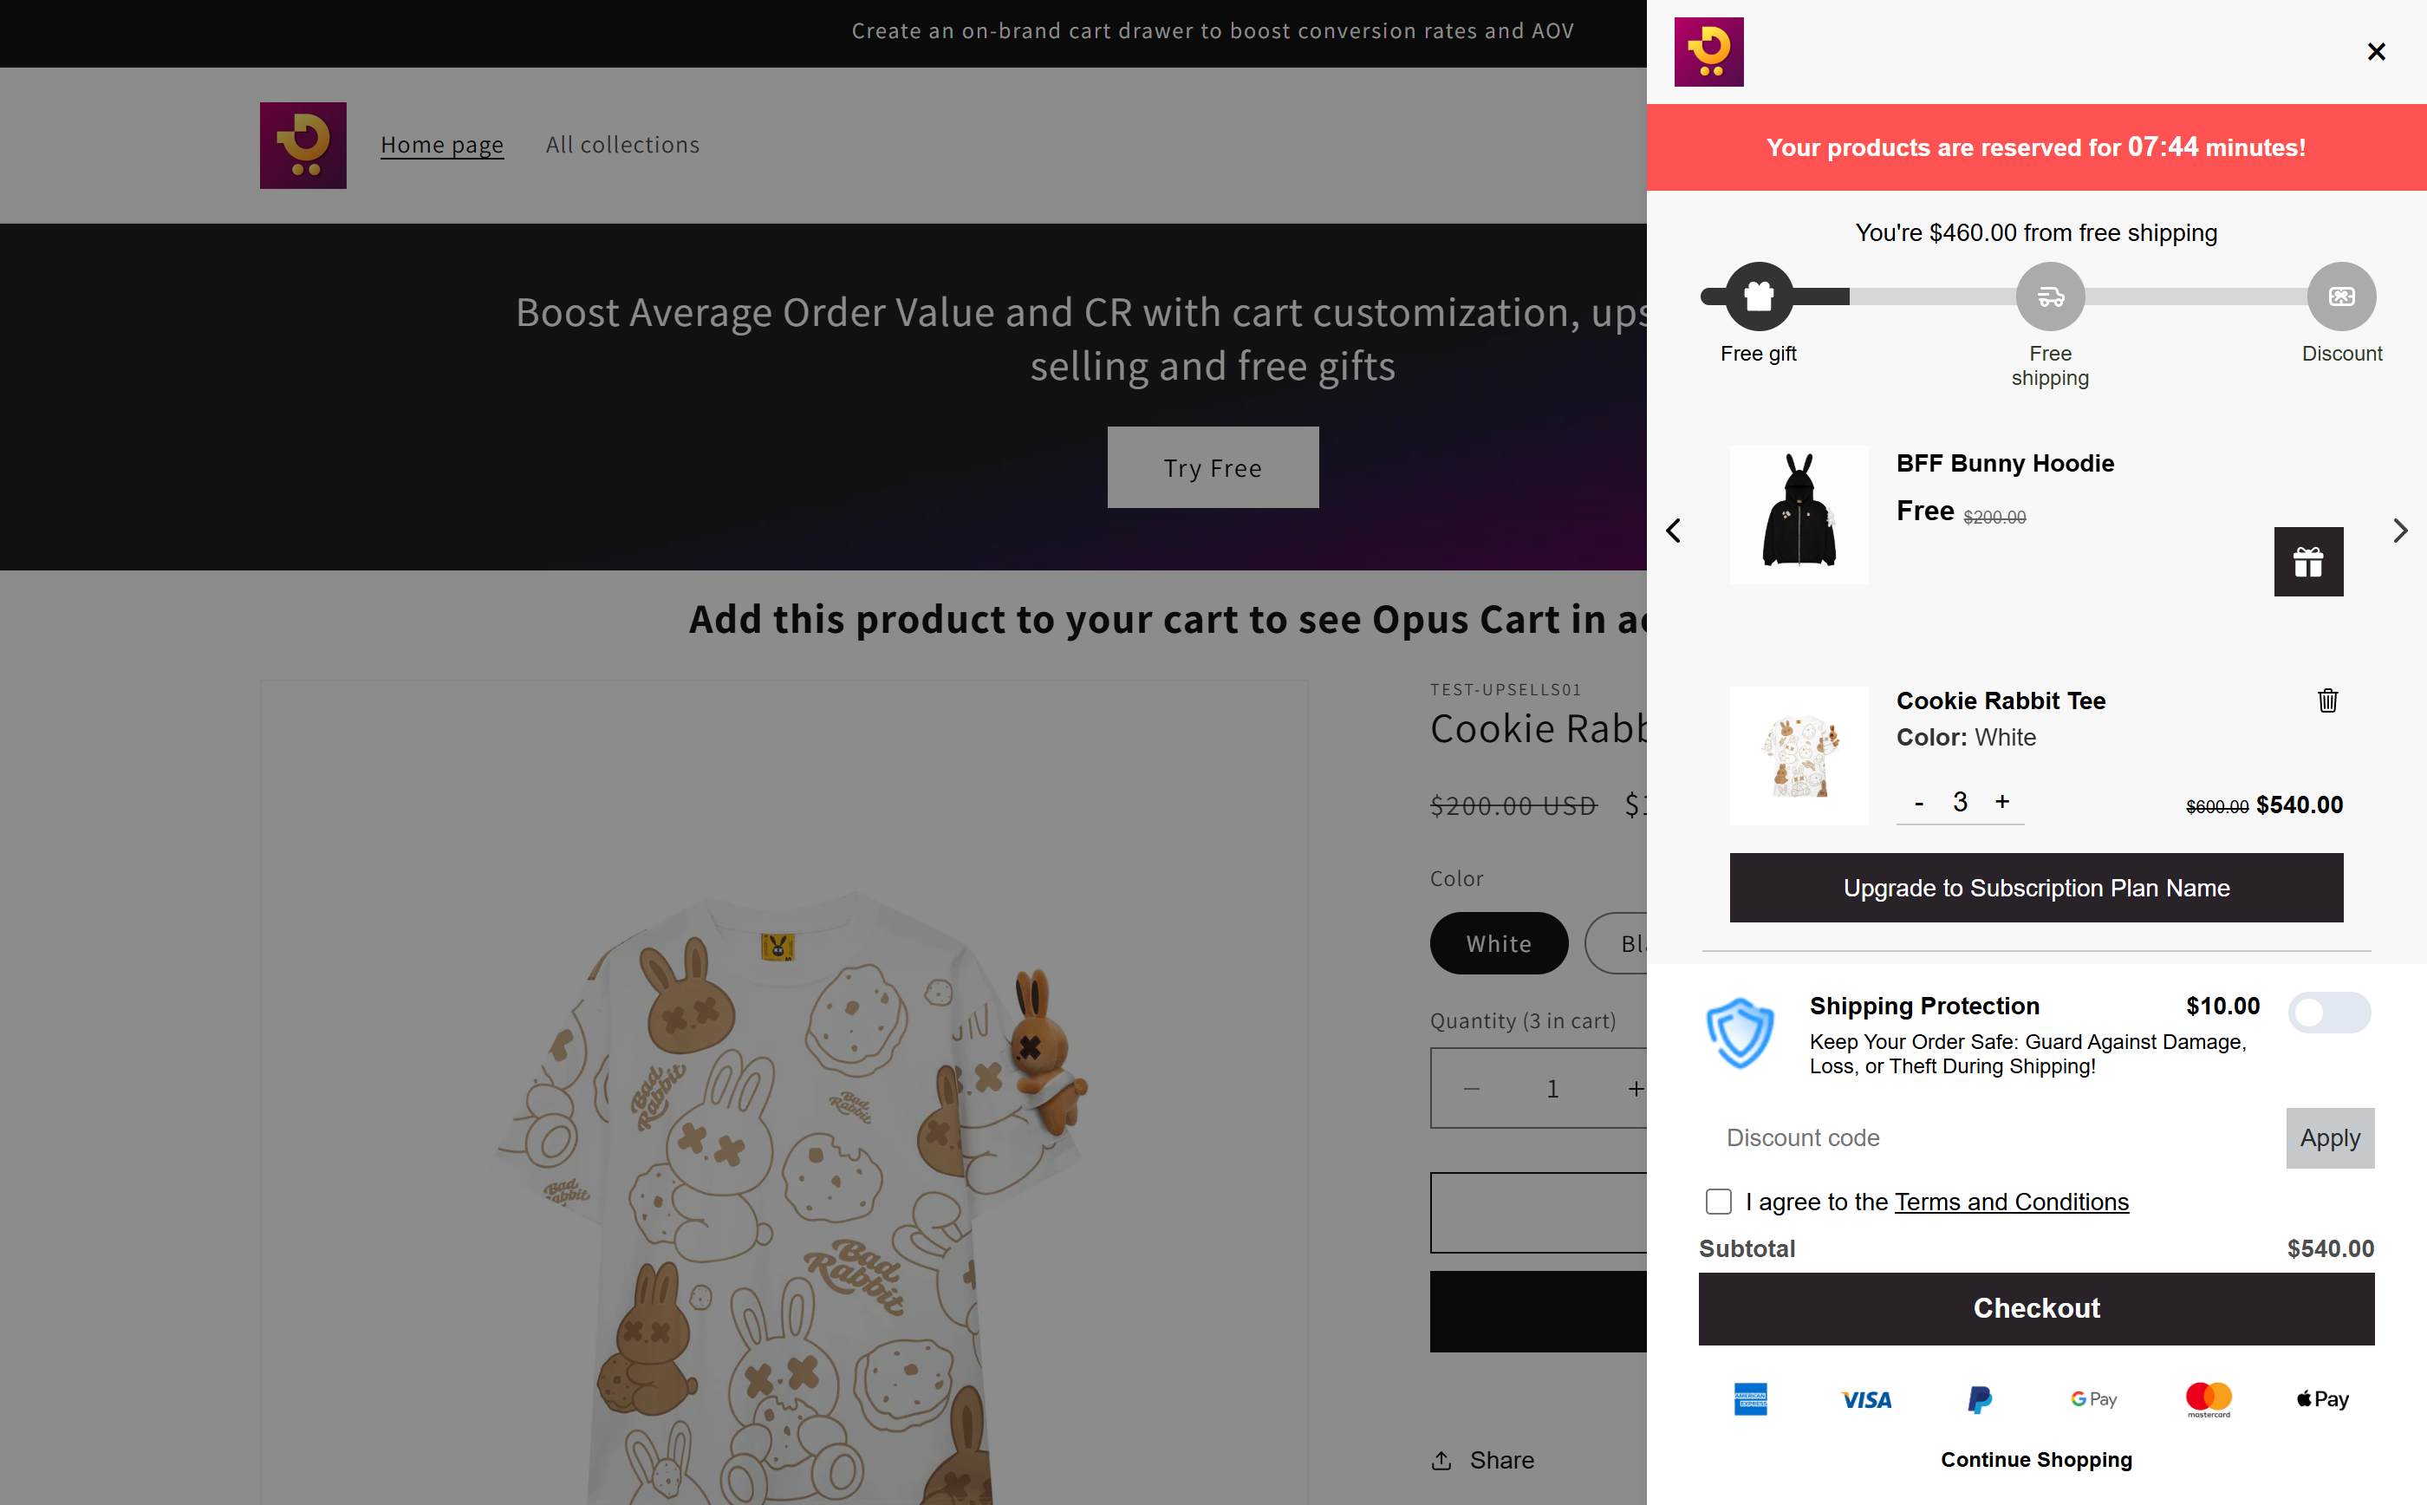This screenshot has width=2427, height=1505.
Task: Close the cart drawer
Action: click(2376, 52)
